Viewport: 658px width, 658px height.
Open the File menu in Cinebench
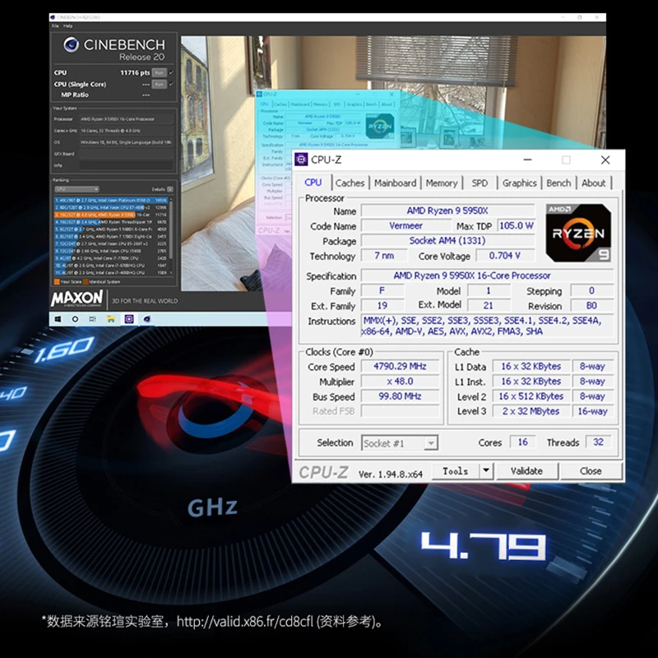55,26
